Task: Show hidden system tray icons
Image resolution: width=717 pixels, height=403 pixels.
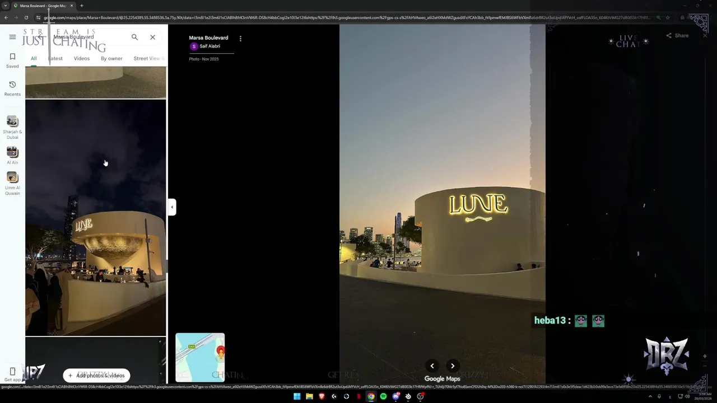Action: coord(650,396)
